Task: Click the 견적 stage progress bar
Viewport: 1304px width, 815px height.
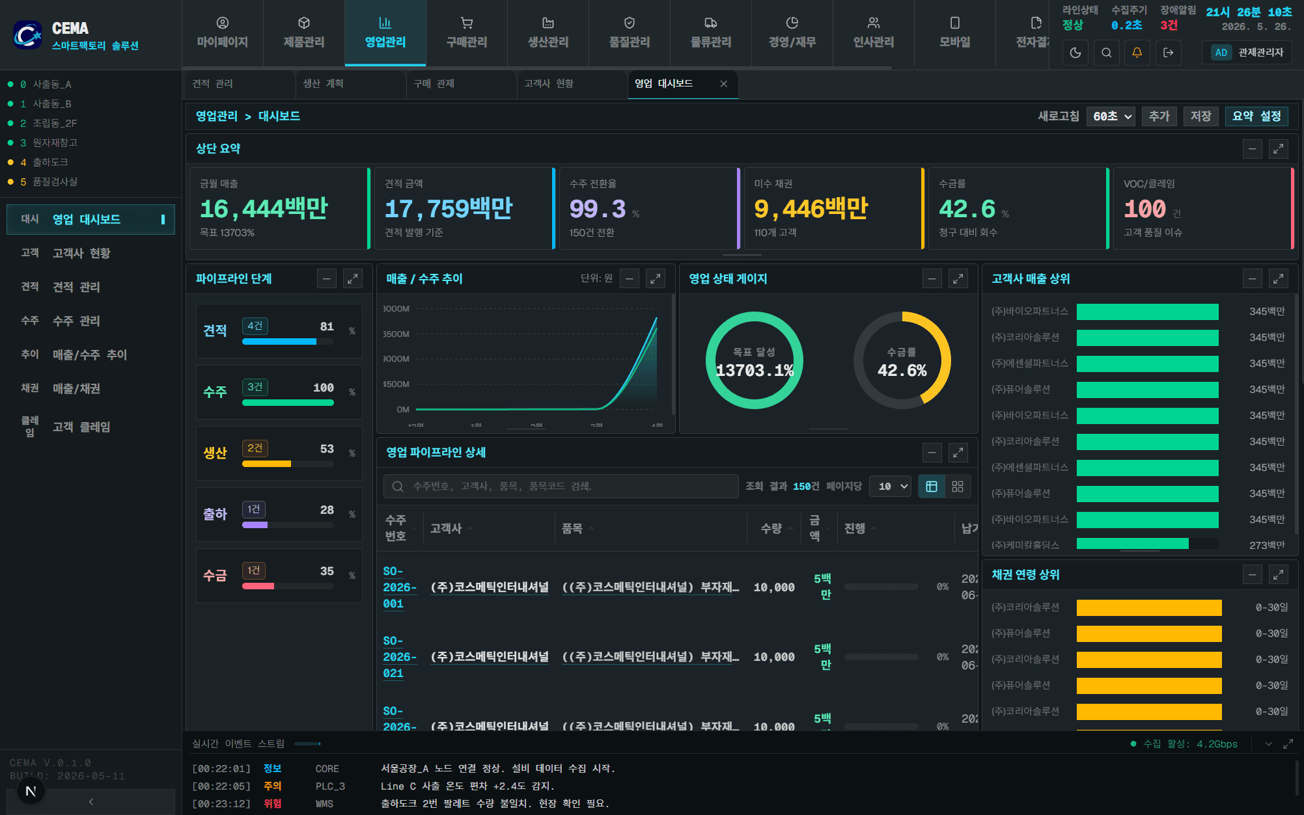Action: (288, 341)
